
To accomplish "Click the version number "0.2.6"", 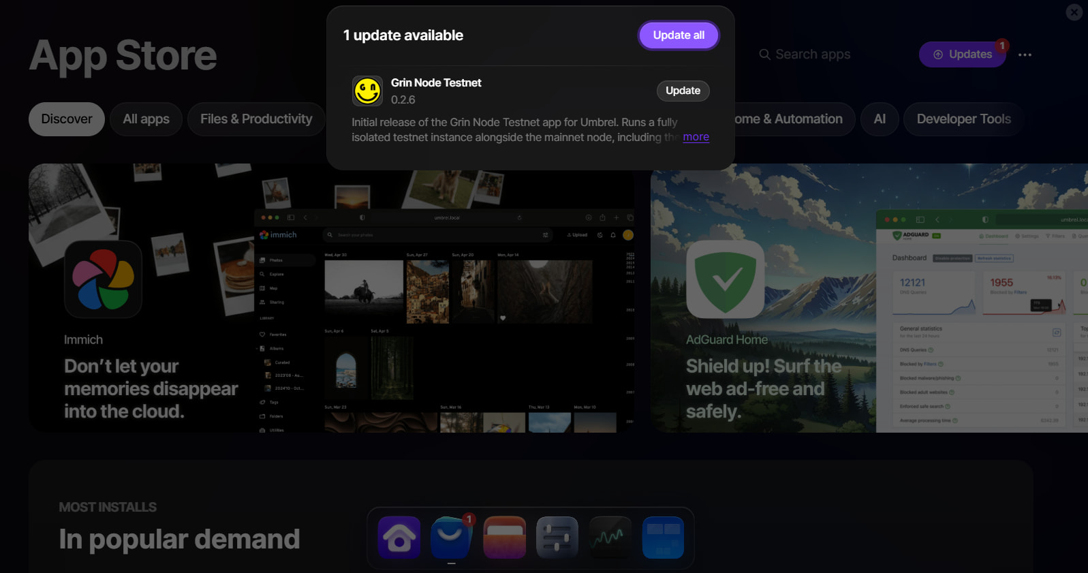I will tap(403, 99).
